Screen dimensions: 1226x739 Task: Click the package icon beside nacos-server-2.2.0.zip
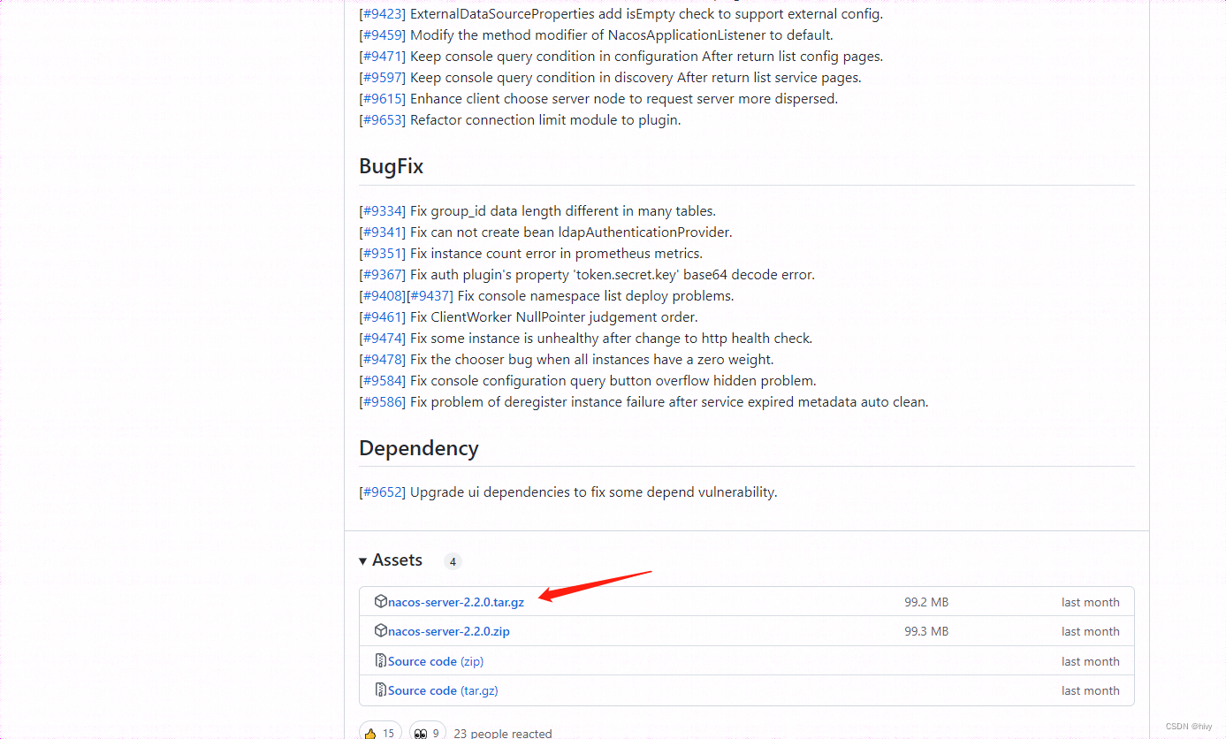(x=381, y=631)
